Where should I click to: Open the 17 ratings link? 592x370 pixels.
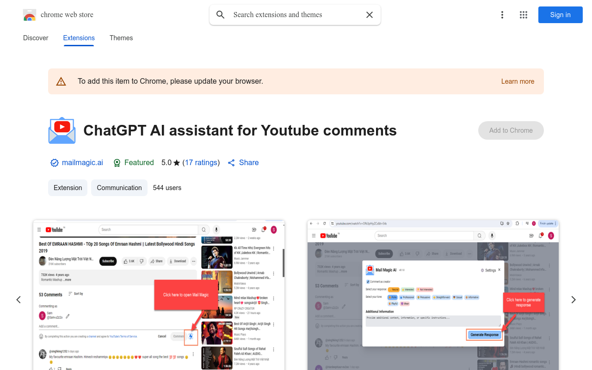click(201, 163)
